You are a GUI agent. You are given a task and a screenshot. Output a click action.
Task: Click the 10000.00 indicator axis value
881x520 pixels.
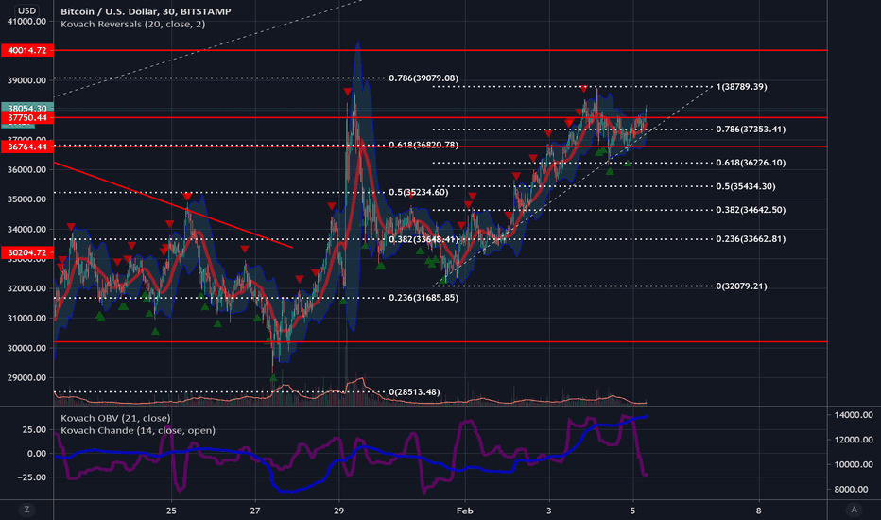(854, 464)
